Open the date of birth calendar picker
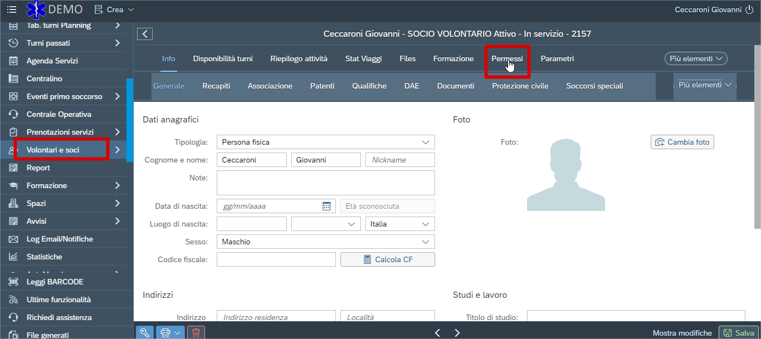 (x=327, y=206)
